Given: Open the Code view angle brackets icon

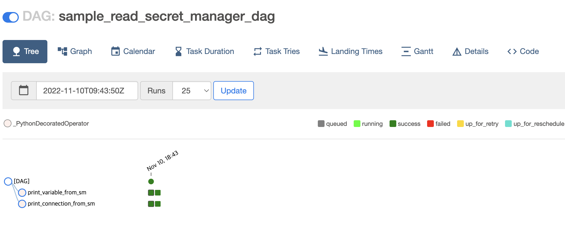Looking at the screenshot, I should 512,51.
